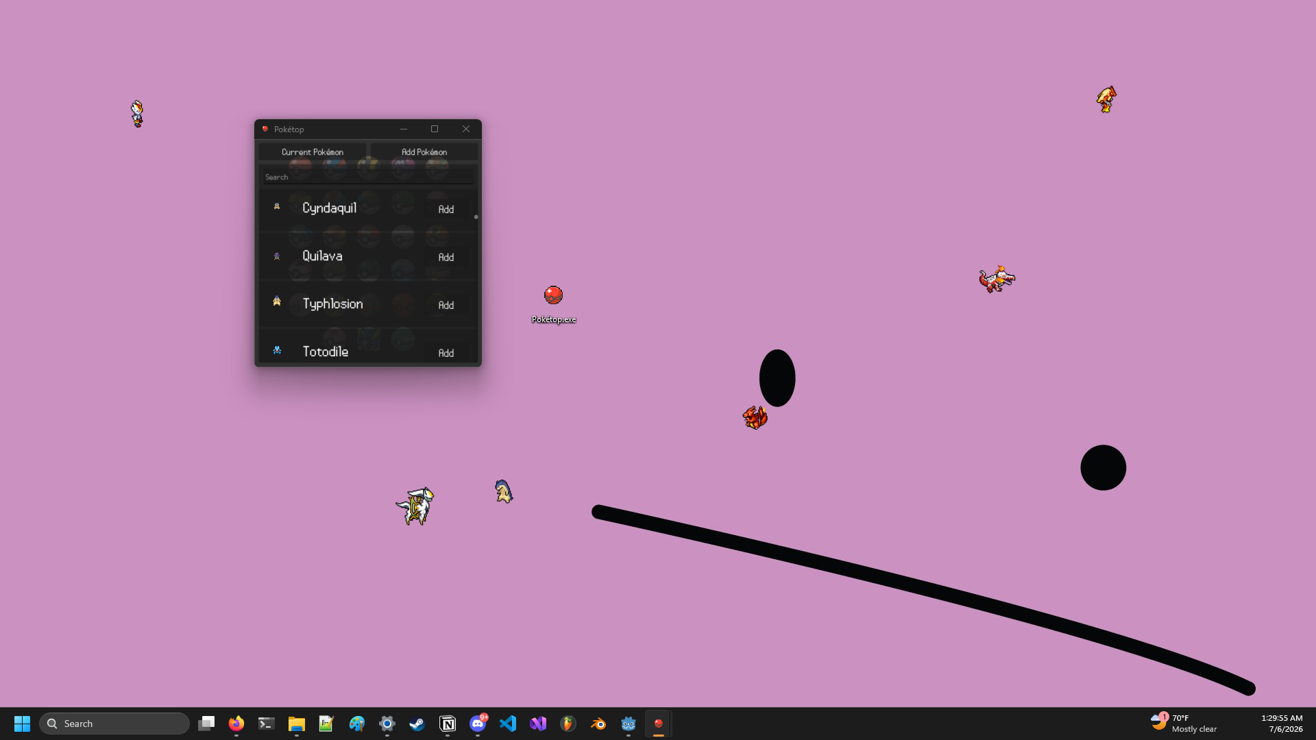Click the Arceus sprite on the desktop

click(415, 506)
